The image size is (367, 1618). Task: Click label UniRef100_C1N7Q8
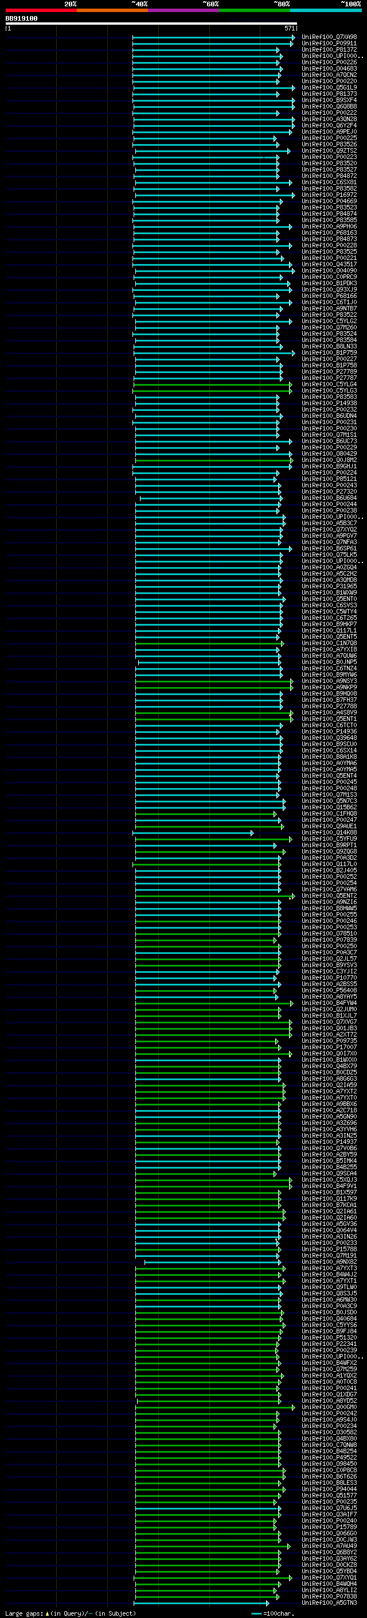tap(329, 643)
